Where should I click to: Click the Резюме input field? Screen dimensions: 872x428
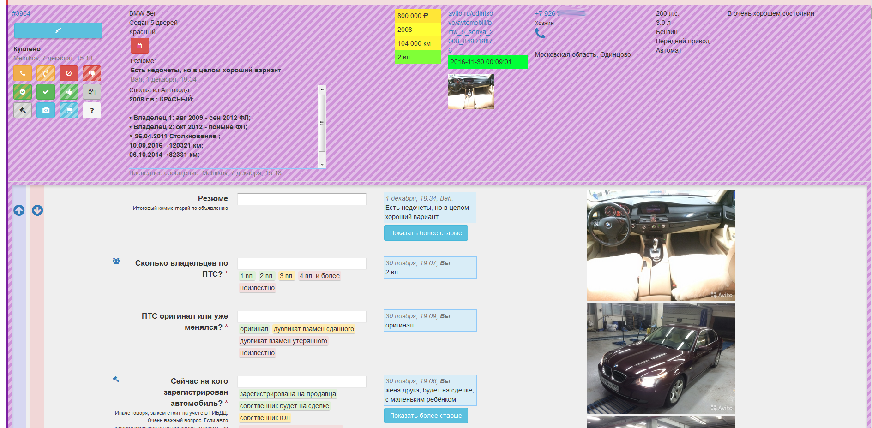click(302, 199)
